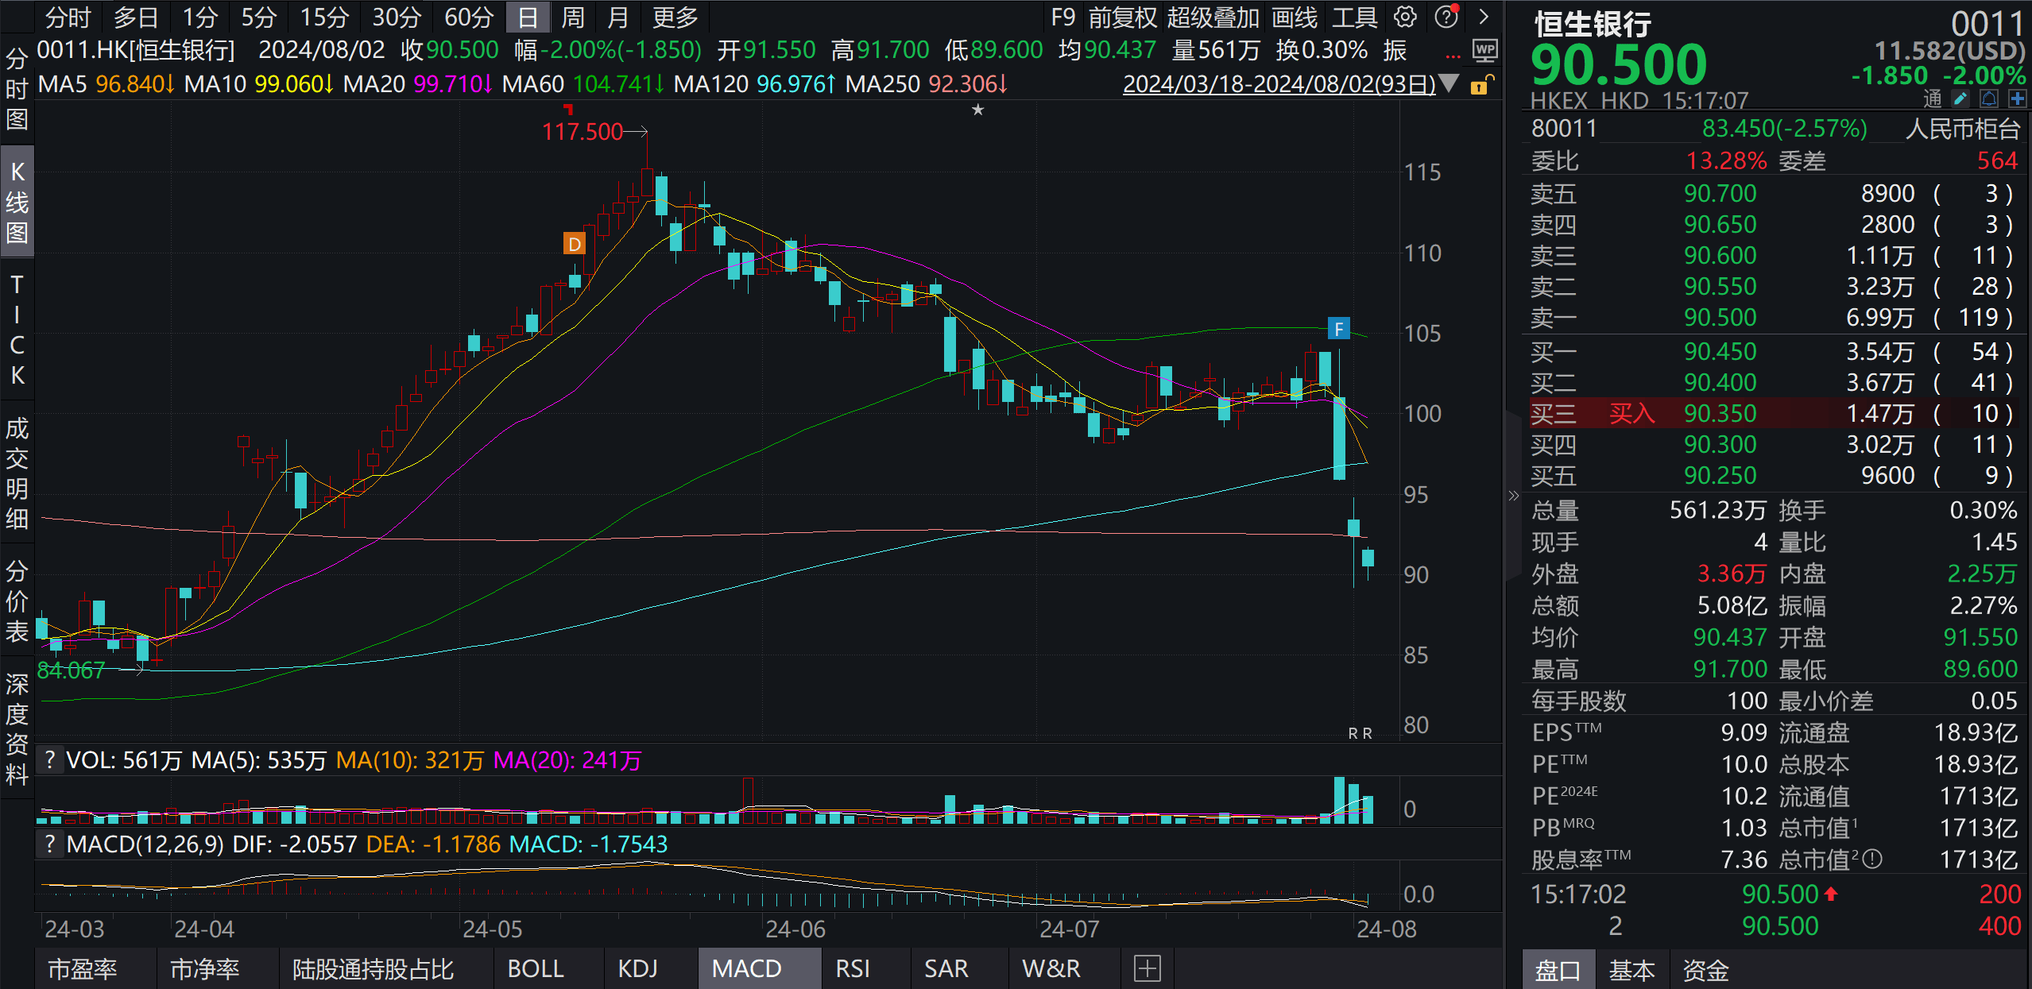Open the 深度资料 side panel tab
2032x989 pixels.
17,729
